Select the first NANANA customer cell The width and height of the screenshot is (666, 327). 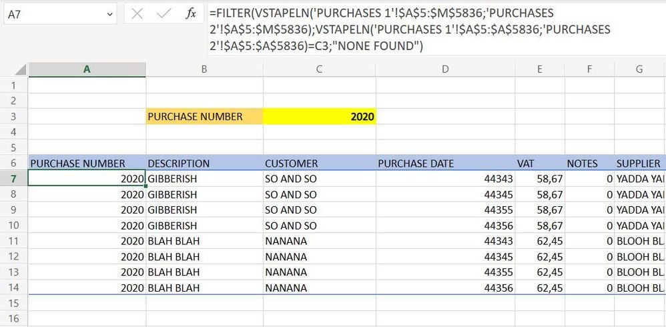[x=320, y=241]
